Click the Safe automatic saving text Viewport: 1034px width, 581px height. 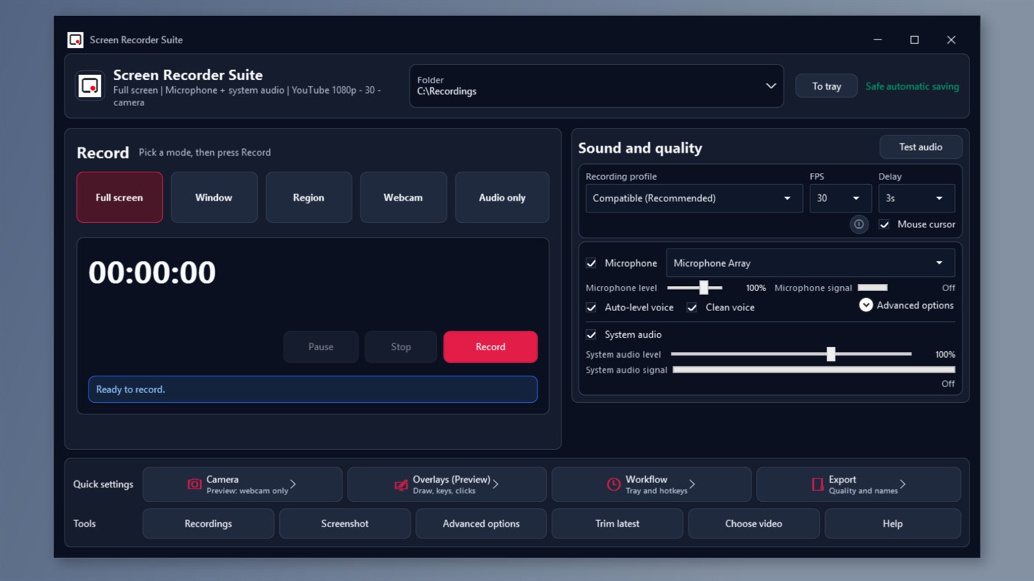click(x=912, y=87)
